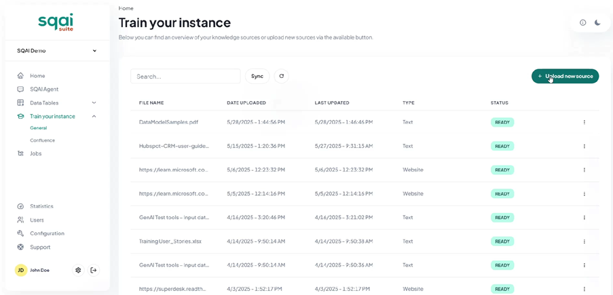
Task: Select the General submenu item
Action: tap(38, 127)
